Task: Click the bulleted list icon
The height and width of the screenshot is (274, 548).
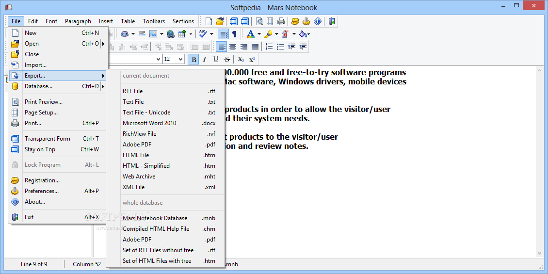Action: [280, 47]
